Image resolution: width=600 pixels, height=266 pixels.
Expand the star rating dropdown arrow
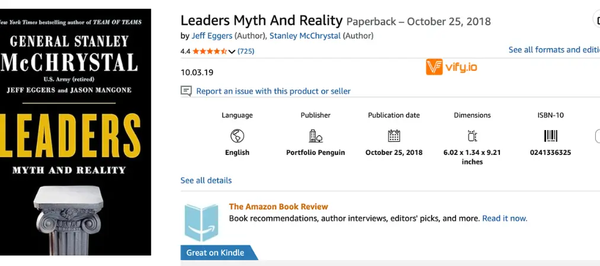click(232, 51)
